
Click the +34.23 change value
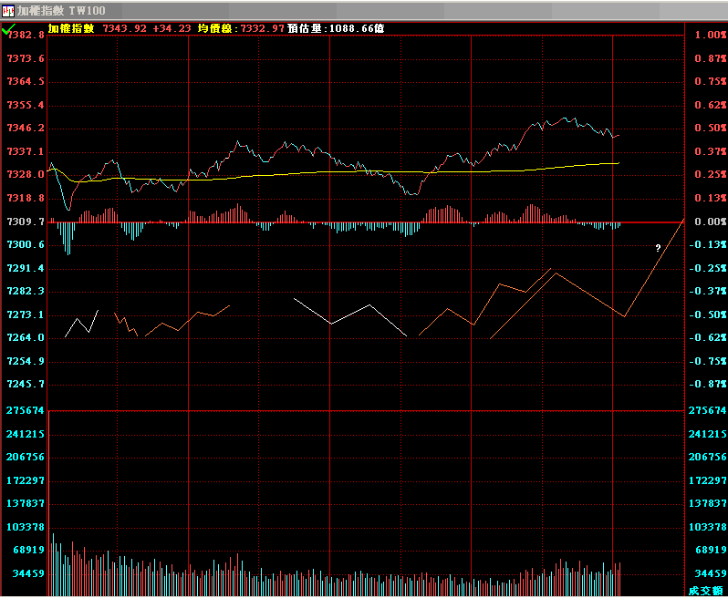172,28
